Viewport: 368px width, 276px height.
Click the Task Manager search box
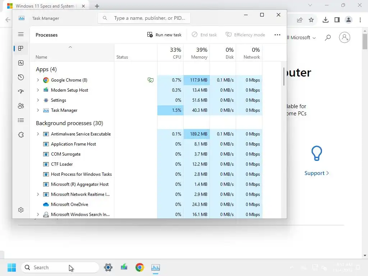(x=144, y=18)
